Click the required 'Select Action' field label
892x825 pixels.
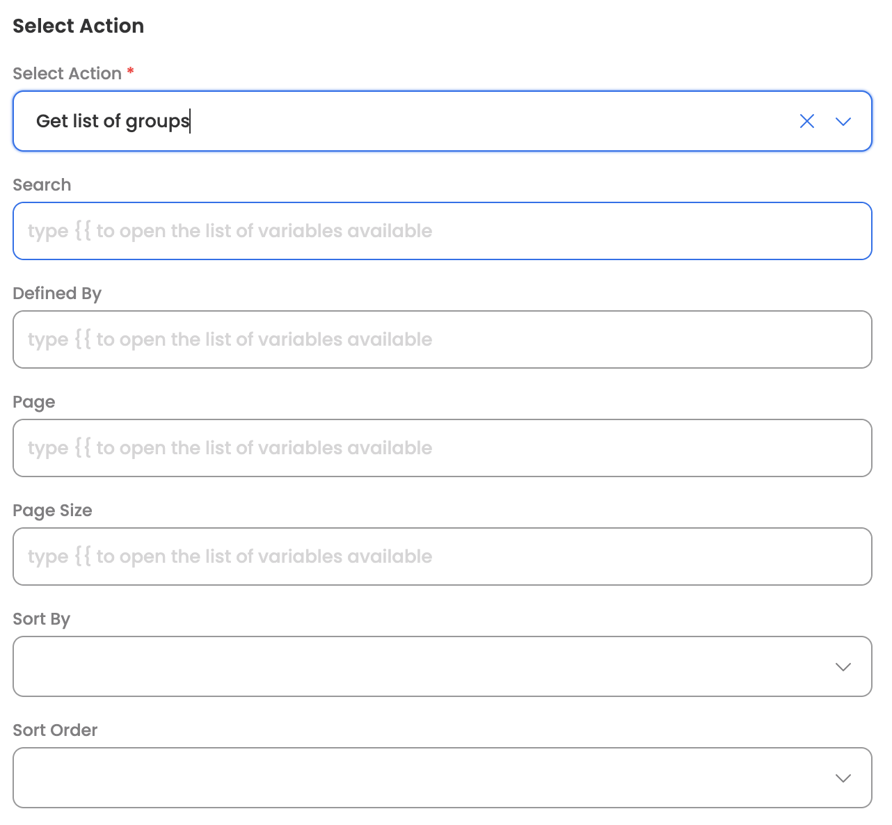point(67,74)
